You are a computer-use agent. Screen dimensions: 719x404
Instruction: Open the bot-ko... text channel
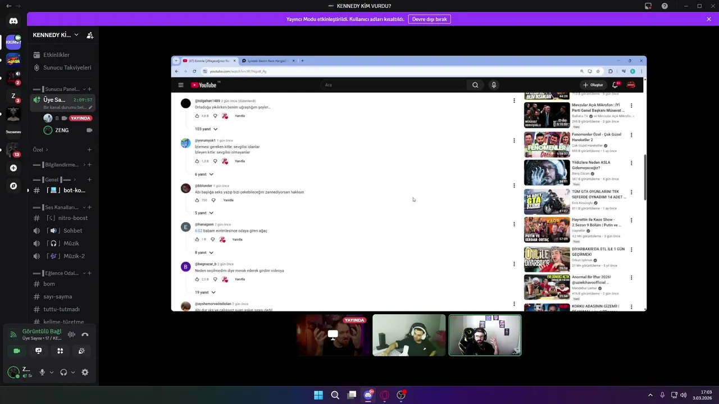(x=62, y=190)
